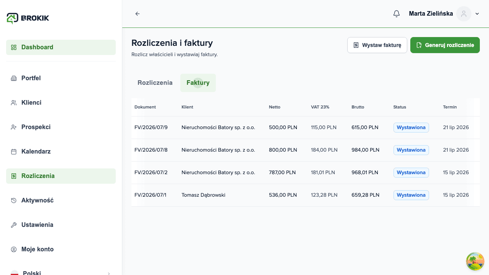Click the Dokument column header
The height and width of the screenshot is (275, 489).
coord(145,107)
